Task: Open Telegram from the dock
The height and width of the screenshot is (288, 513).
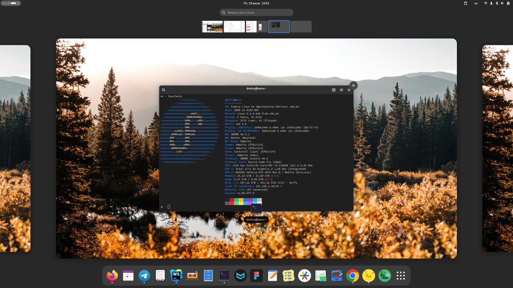Action: click(x=144, y=275)
